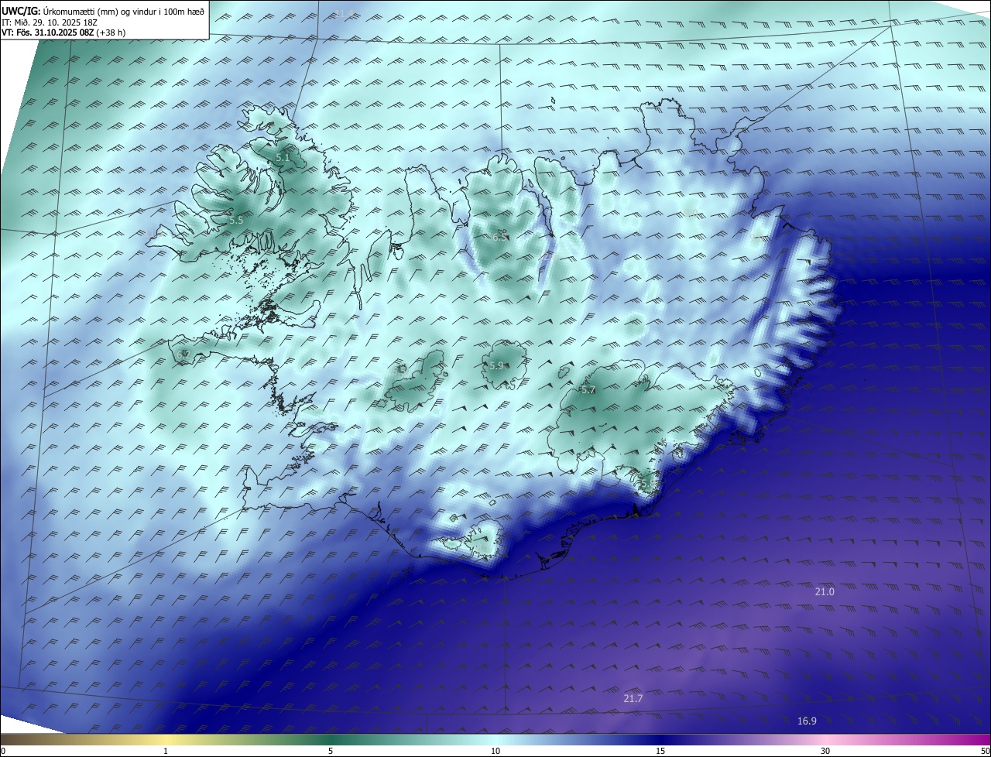The width and height of the screenshot is (991, 757).
Task: Click the 16.9 value on the map
Action: coord(807,721)
